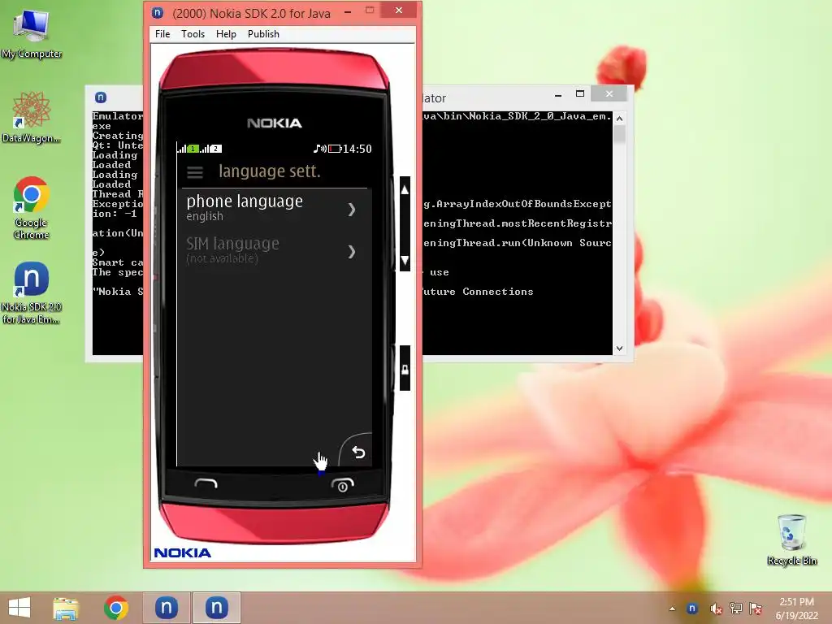Screen dimensions: 832x624
Task: Tap the sound profile icon in status bar
Action: (319, 149)
